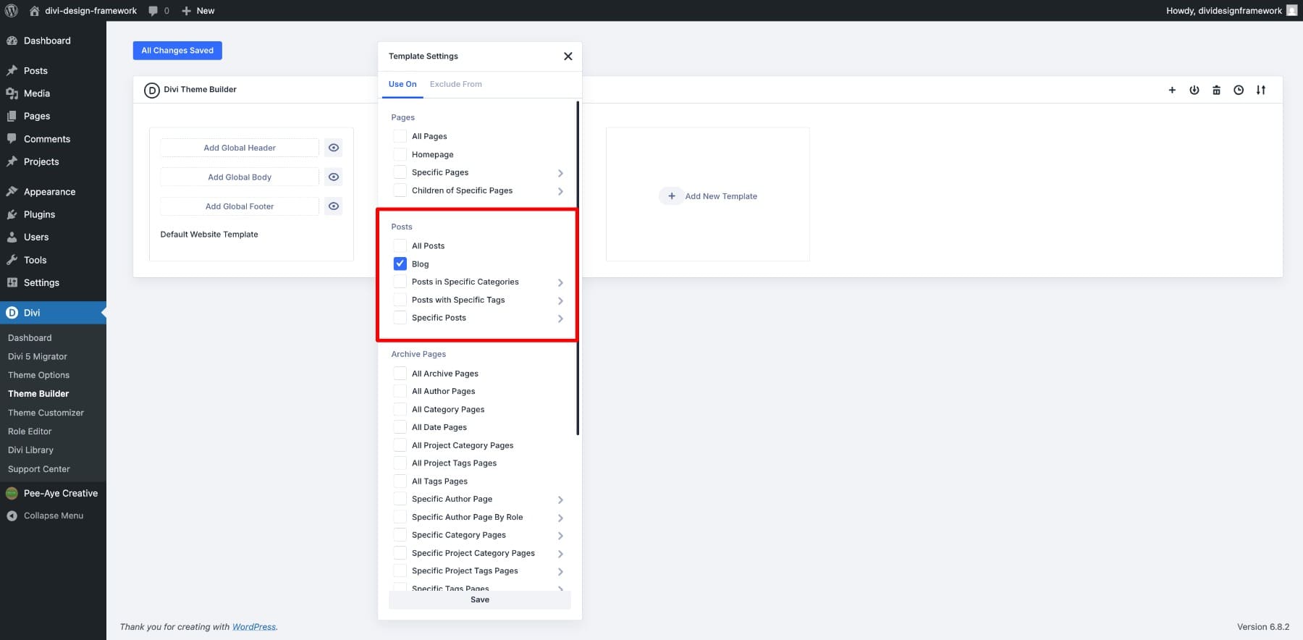Screen dimensions: 1303x640
Task: Click the portability import/export arrows icon
Action: pos(1261,90)
